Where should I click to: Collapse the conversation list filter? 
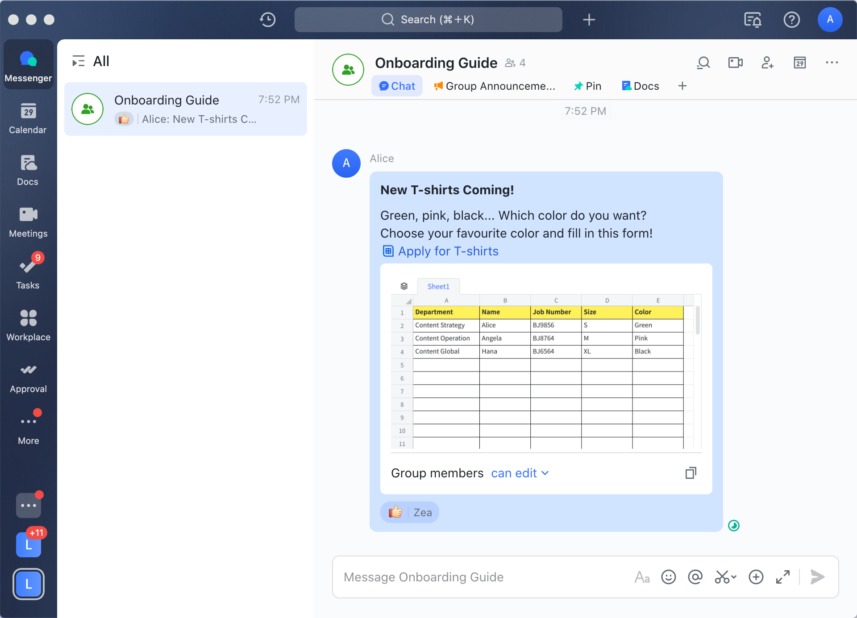pos(78,61)
